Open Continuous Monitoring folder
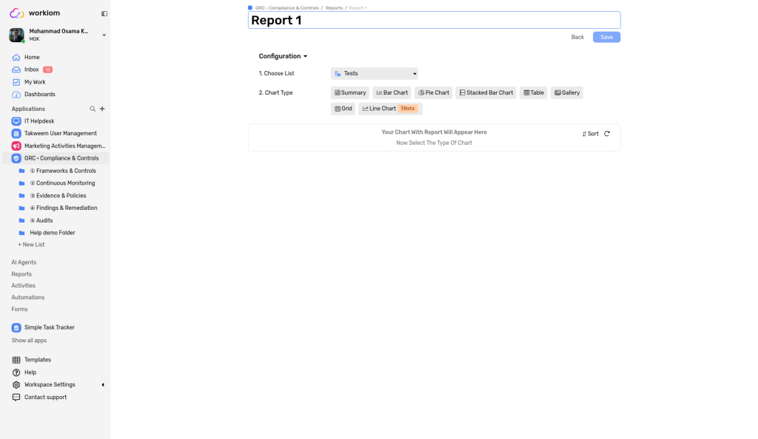 click(x=62, y=183)
